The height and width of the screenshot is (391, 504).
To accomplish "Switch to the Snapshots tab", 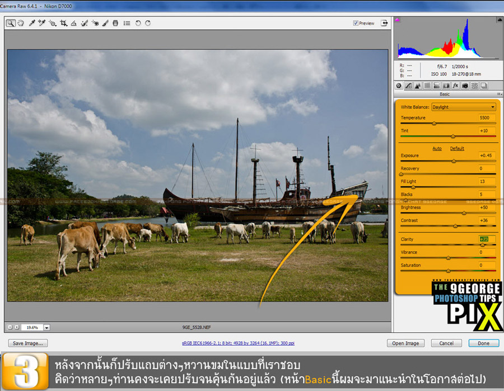I will pyautogui.click(x=484, y=86).
